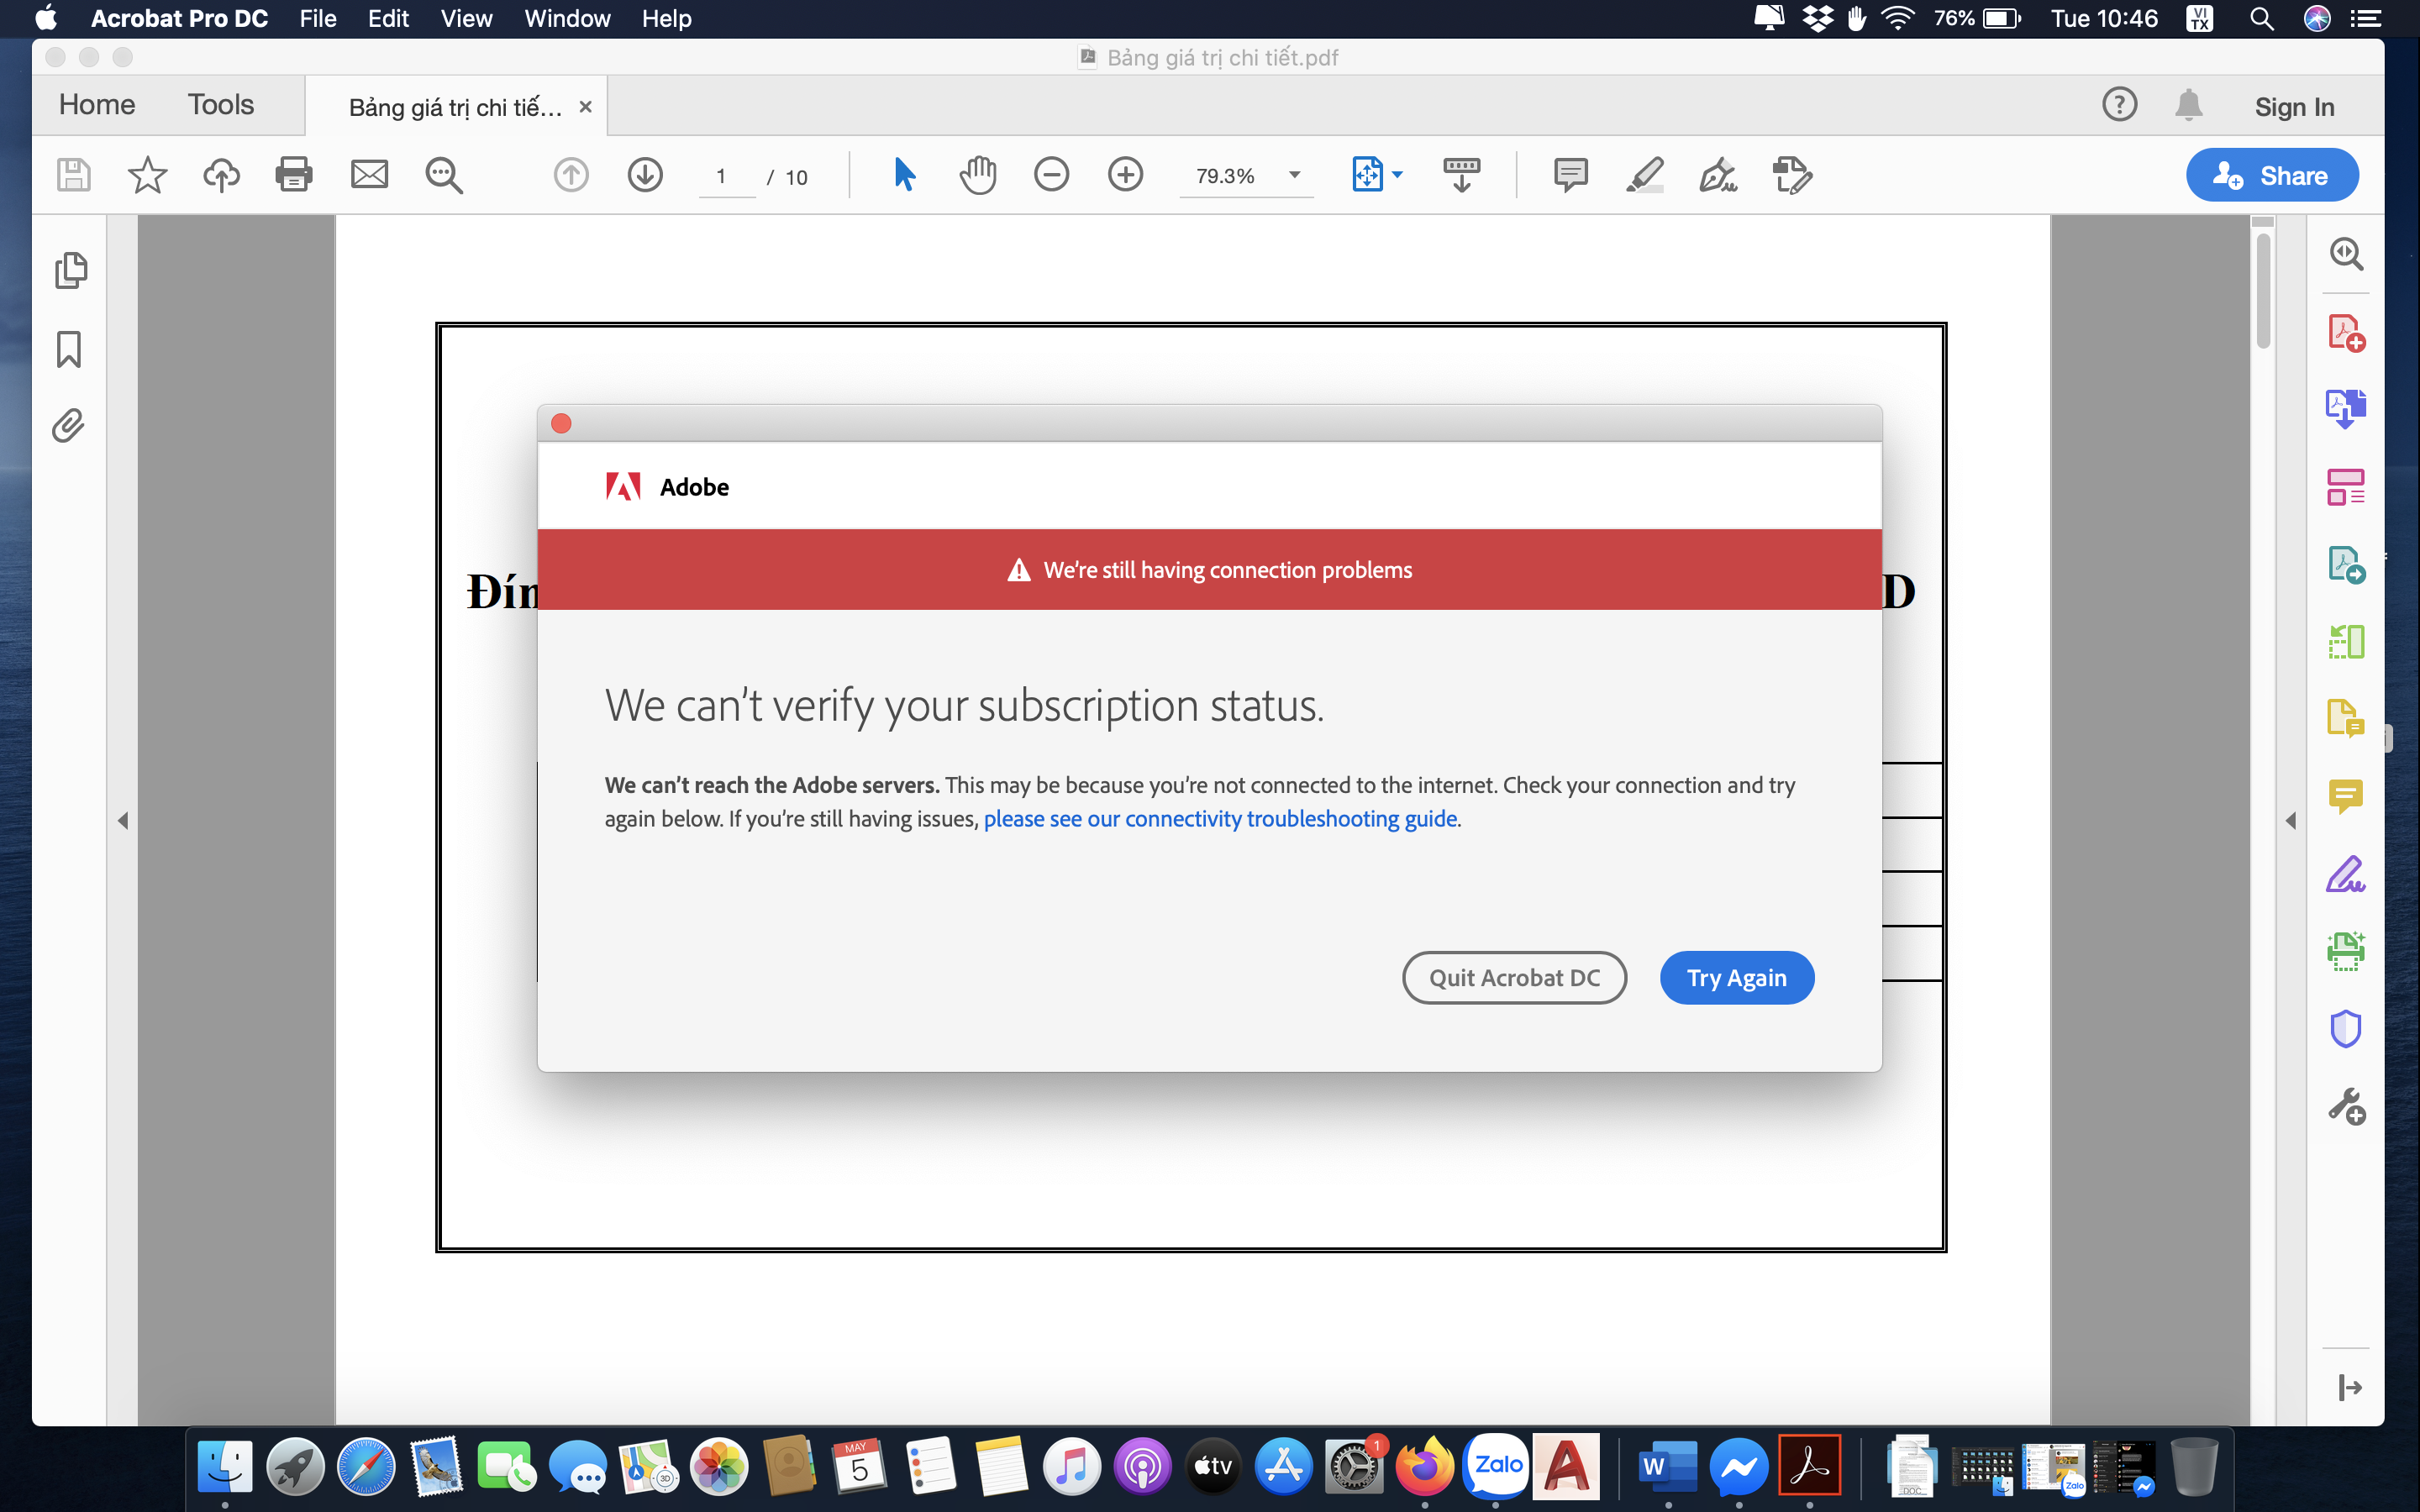Open the Edit menu

click(x=388, y=18)
